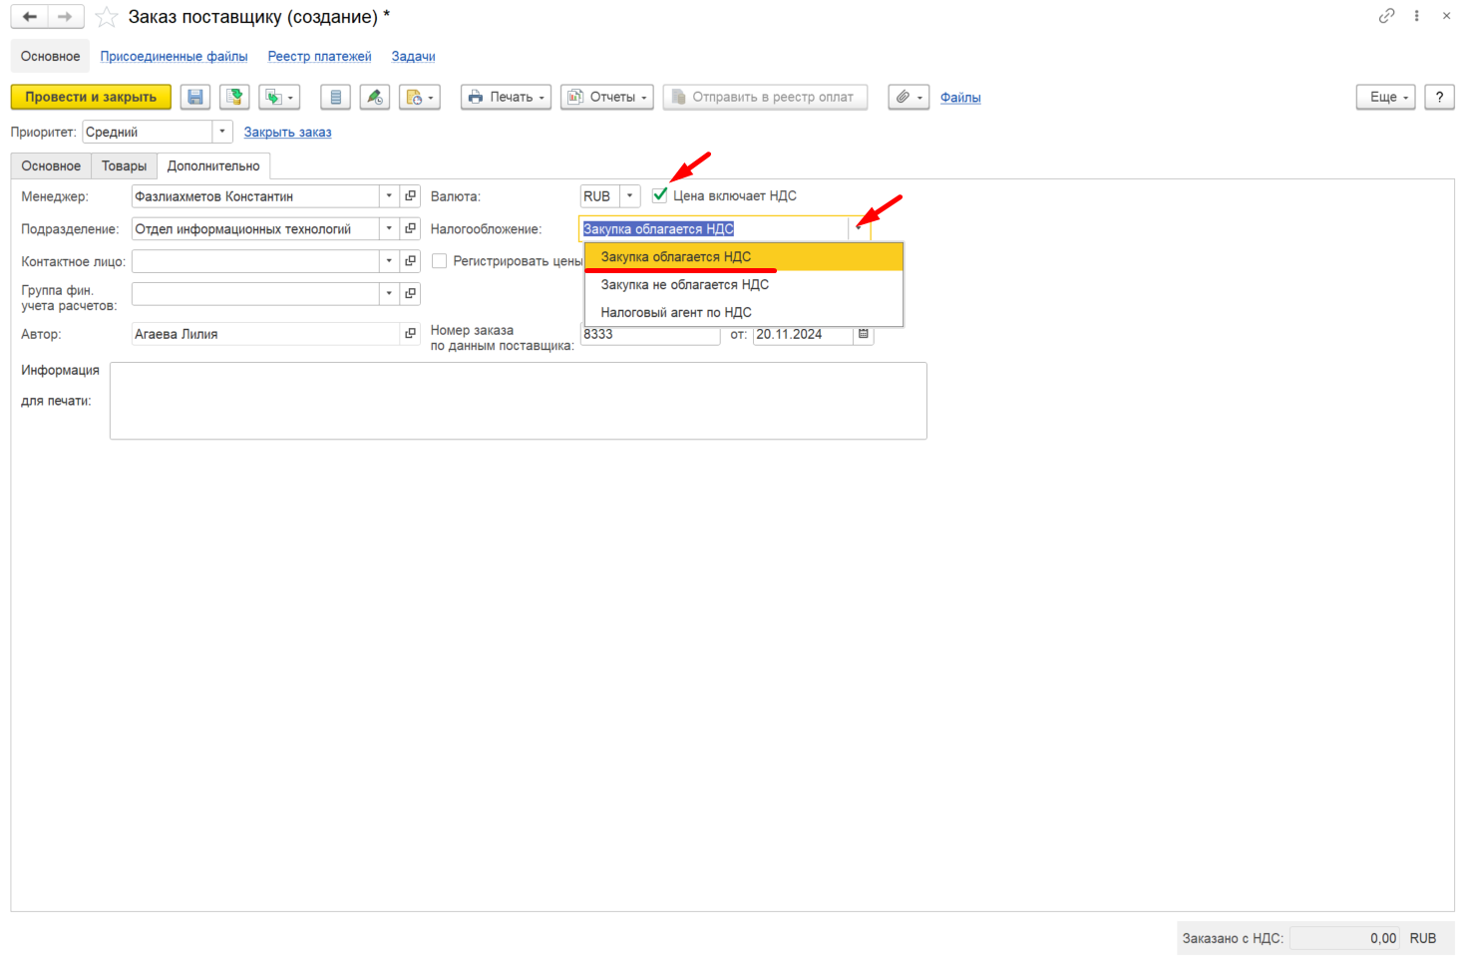Add form to favorites star icon

tap(107, 17)
